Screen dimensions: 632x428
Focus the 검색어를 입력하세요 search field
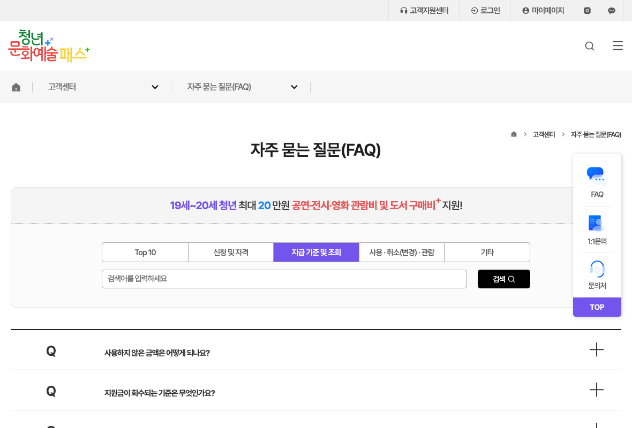click(284, 279)
